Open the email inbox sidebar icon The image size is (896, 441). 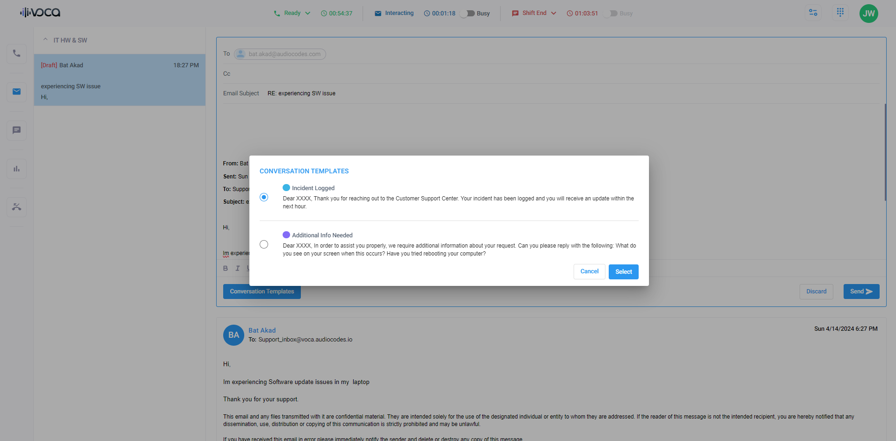pos(16,92)
